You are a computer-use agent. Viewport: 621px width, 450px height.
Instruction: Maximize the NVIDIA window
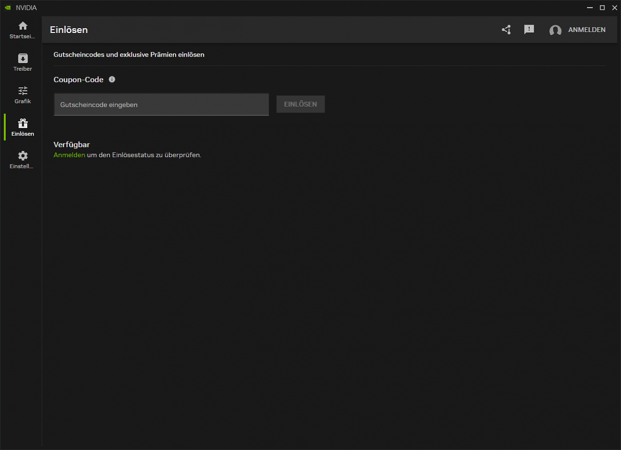(x=602, y=8)
